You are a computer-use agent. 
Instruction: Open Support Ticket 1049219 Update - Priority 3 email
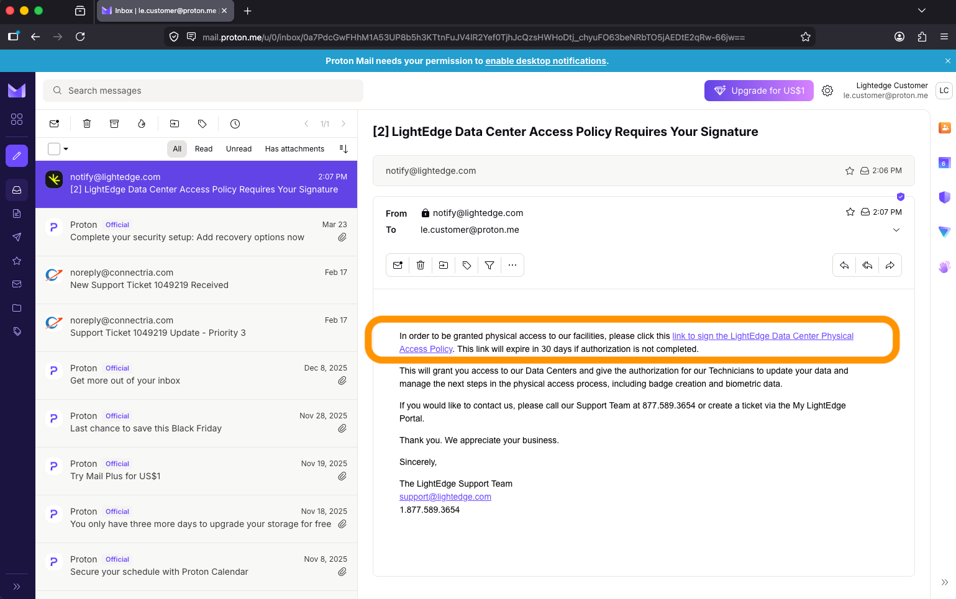[196, 328]
